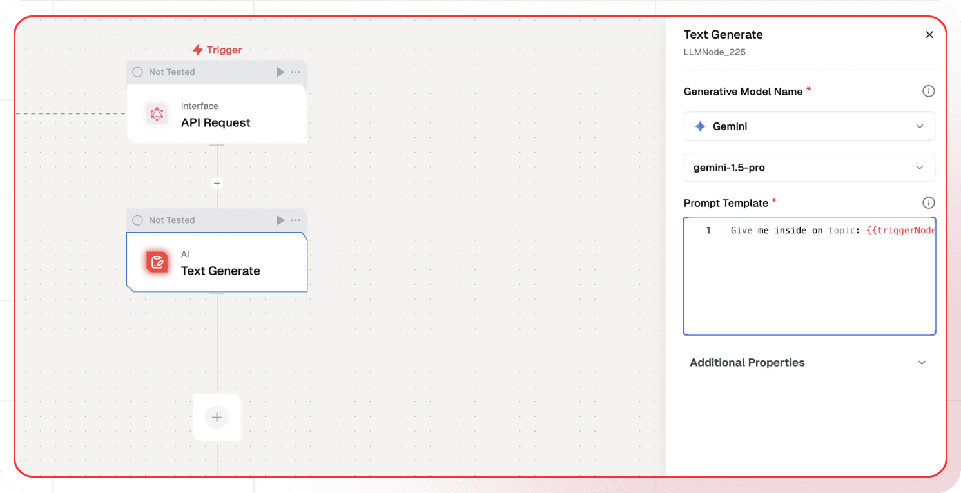Open the gemini-1.5-pro model dropdown
This screenshot has height=493, width=961.
[810, 168]
